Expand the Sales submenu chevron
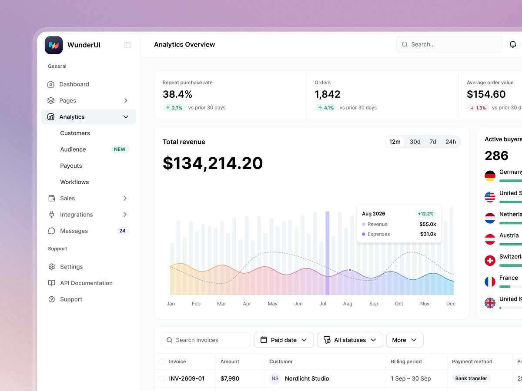This screenshot has width=522, height=391. (125, 198)
